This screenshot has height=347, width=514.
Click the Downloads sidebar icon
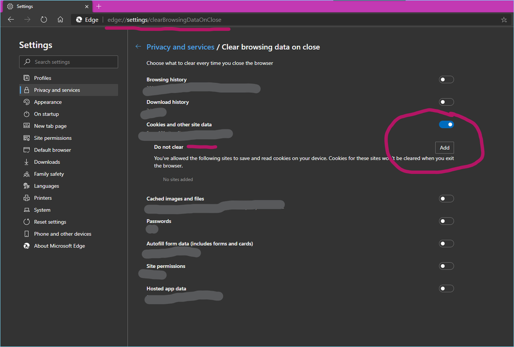(x=27, y=162)
